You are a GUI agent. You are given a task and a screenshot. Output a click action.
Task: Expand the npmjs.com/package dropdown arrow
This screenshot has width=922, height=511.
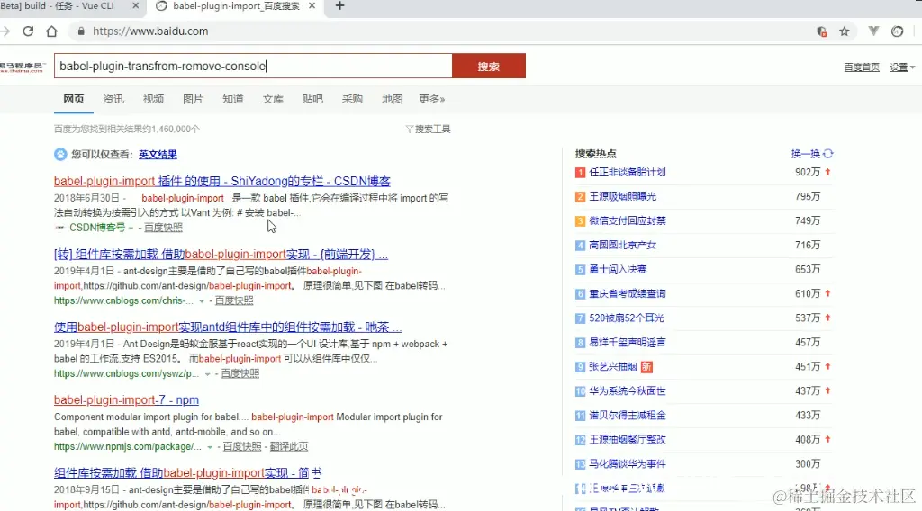coord(210,447)
